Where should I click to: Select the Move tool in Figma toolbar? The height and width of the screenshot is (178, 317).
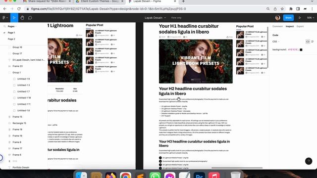point(14,18)
